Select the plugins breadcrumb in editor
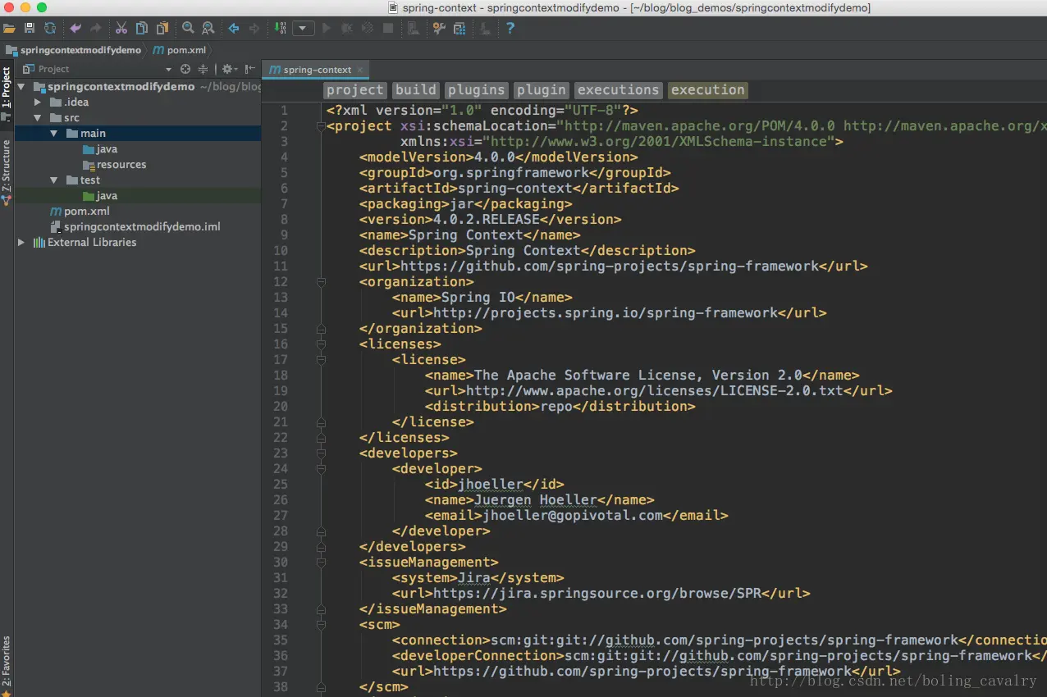 click(476, 90)
